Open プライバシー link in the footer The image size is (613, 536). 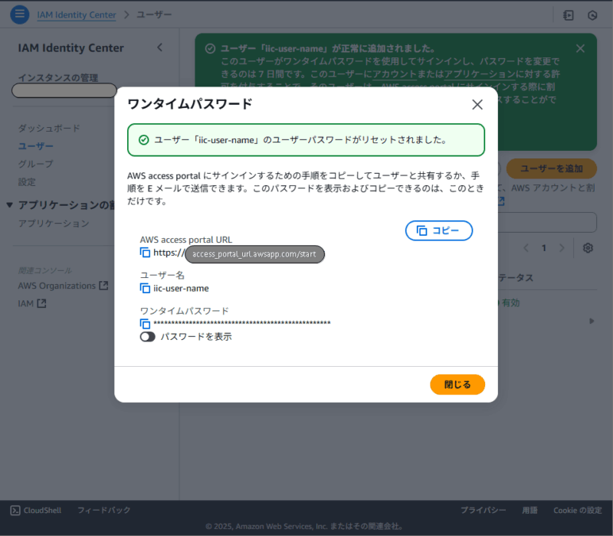point(484,510)
